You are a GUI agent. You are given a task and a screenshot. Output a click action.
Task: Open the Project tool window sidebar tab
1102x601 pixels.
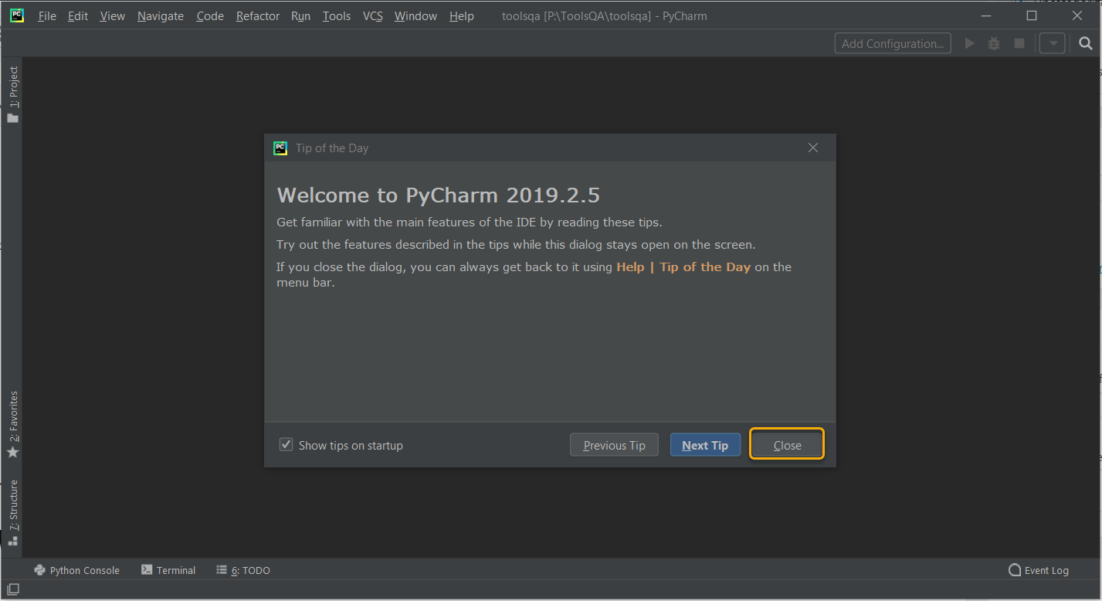tap(12, 94)
